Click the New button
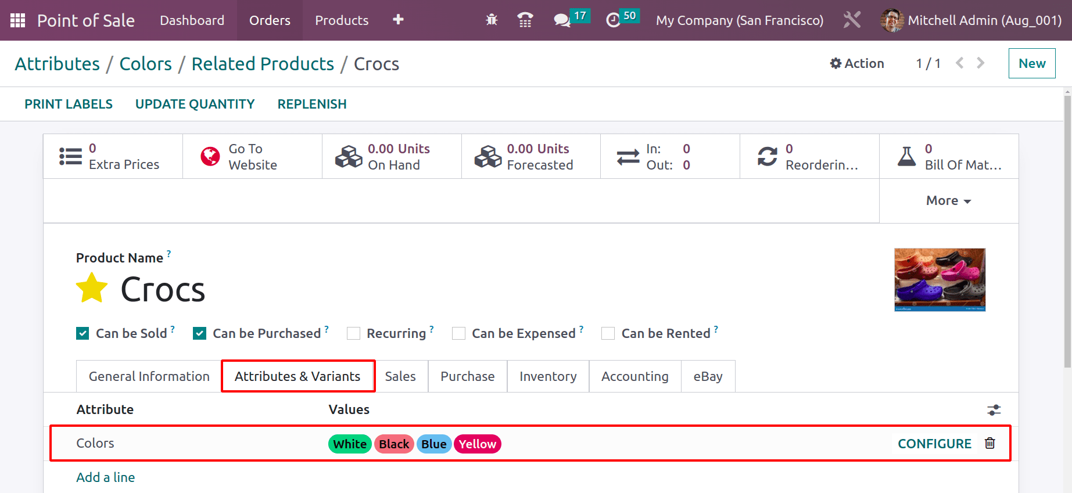This screenshot has width=1072, height=493. (x=1032, y=63)
